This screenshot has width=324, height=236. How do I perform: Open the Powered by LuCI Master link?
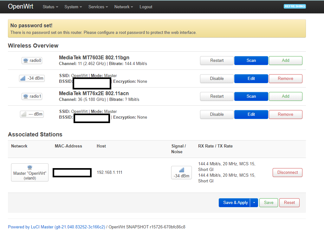[x=56, y=227]
